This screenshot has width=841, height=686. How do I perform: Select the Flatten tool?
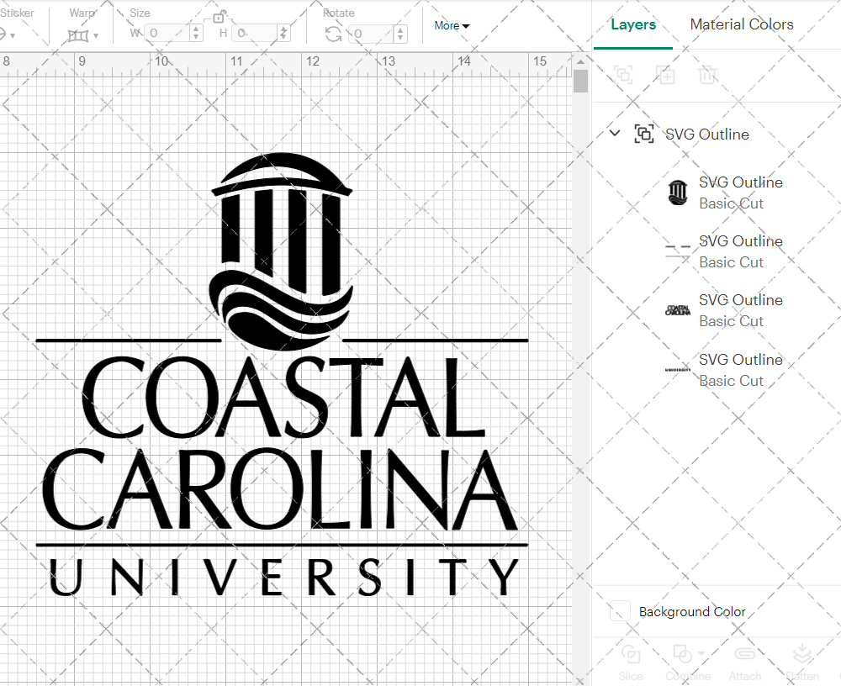tap(802, 663)
